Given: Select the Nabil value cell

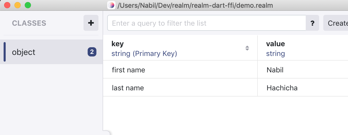Looking at the screenshot, I should [303, 70].
